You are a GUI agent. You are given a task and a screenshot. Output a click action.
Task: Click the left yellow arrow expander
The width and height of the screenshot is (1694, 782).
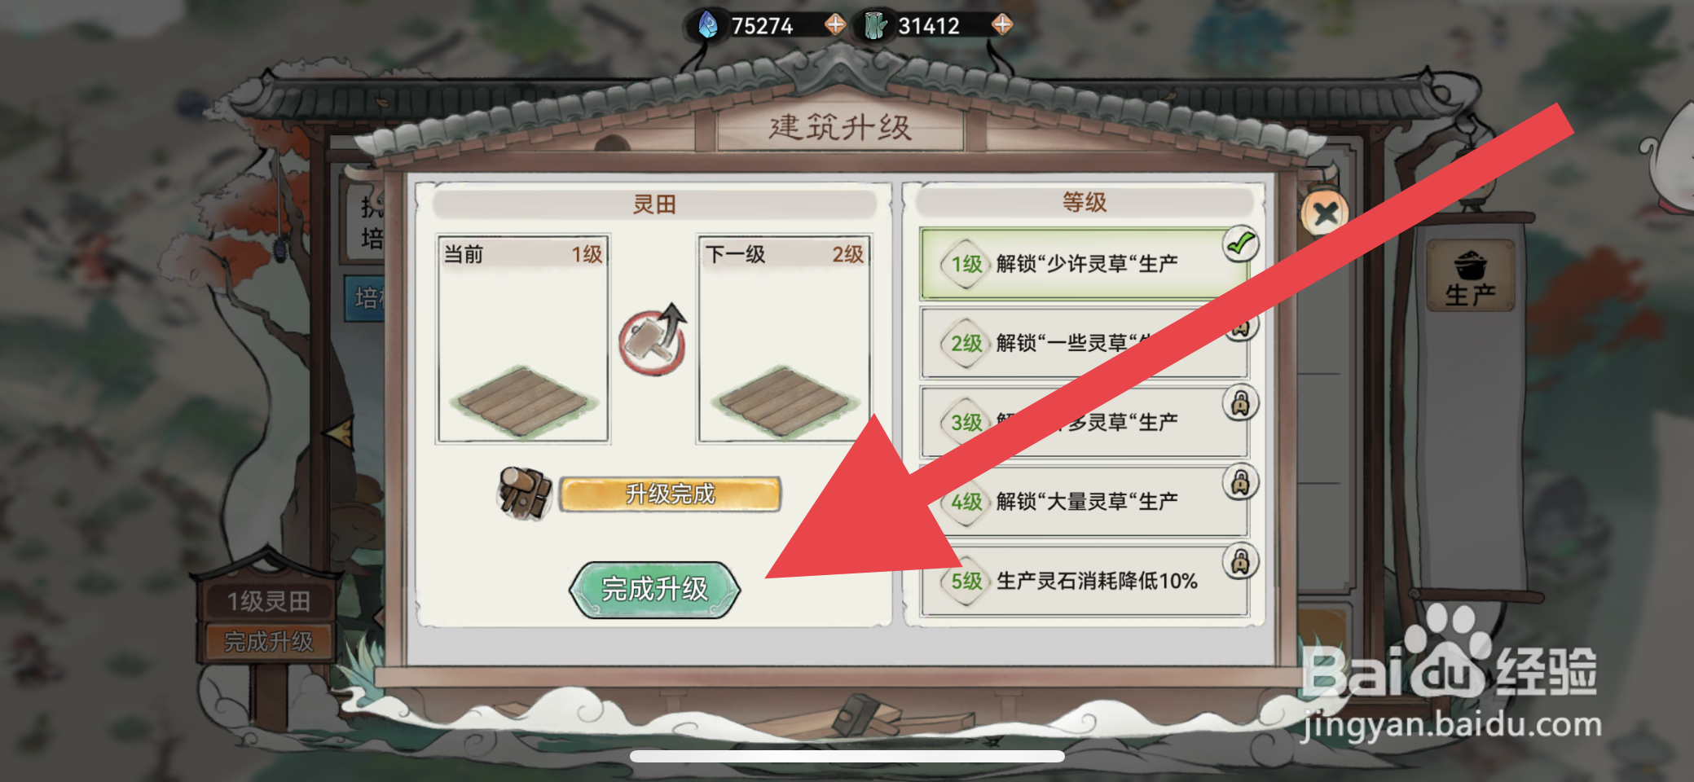pos(339,433)
